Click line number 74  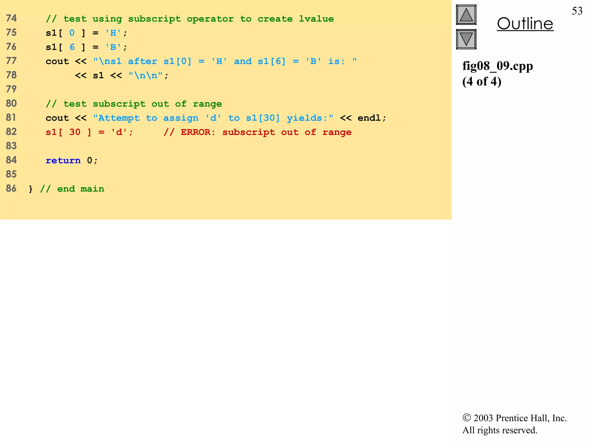point(11,18)
